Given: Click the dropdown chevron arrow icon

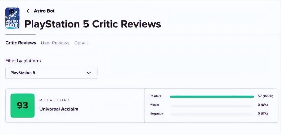Looking at the screenshot, I should point(89,73).
